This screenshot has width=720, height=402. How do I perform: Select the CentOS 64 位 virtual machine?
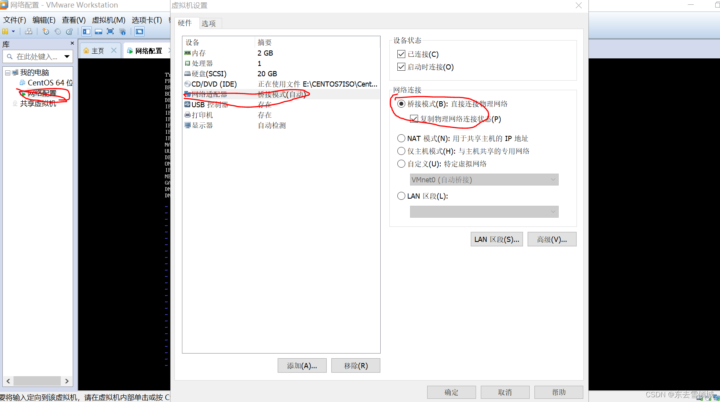46,83
